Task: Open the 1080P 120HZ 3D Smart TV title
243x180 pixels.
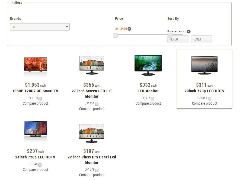Action: tap(35, 91)
